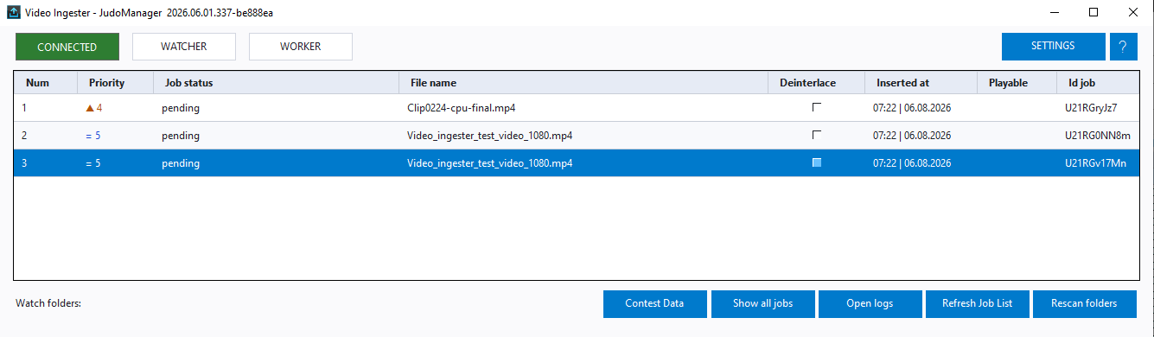Click pending status in row 3

point(181,163)
